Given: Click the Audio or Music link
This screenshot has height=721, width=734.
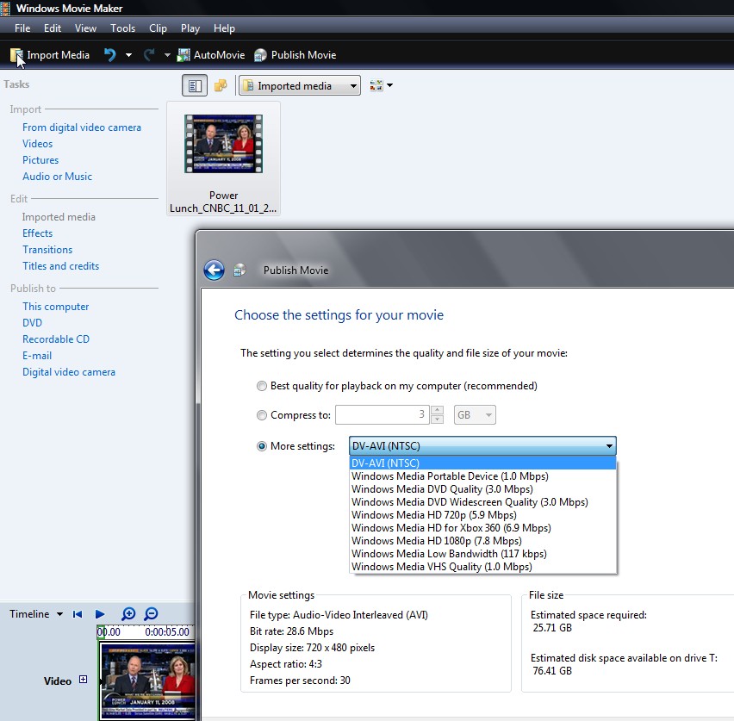Looking at the screenshot, I should coord(57,177).
